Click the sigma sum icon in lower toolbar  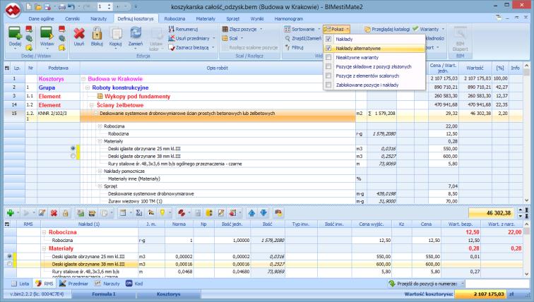click(x=139, y=213)
